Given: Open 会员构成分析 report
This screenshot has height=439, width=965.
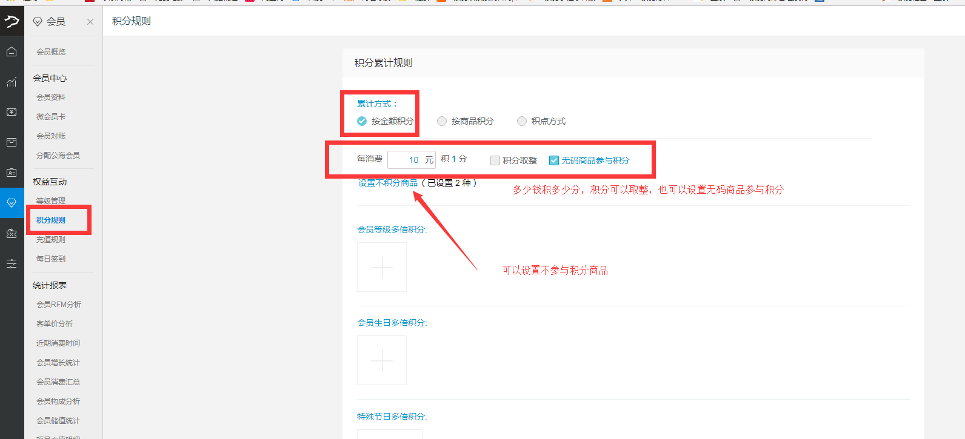Looking at the screenshot, I should [x=58, y=401].
